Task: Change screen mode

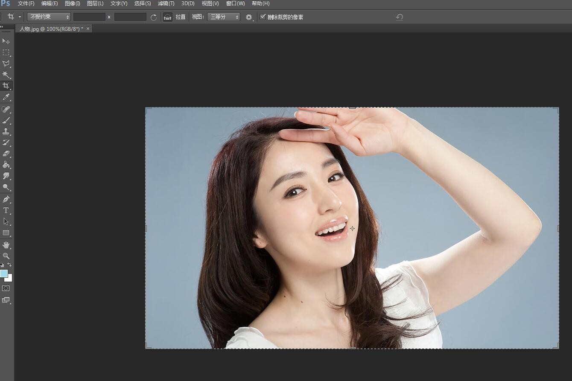Action: pyautogui.click(x=6, y=300)
